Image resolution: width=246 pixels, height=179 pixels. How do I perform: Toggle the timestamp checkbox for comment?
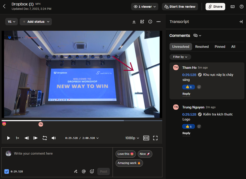[7, 171]
